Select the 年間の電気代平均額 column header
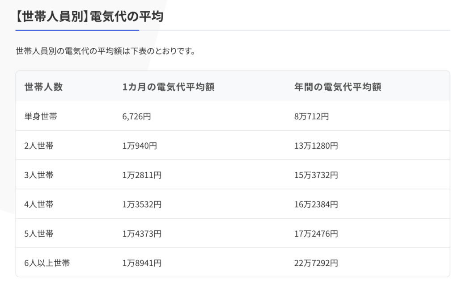 pyautogui.click(x=337, y=87)
